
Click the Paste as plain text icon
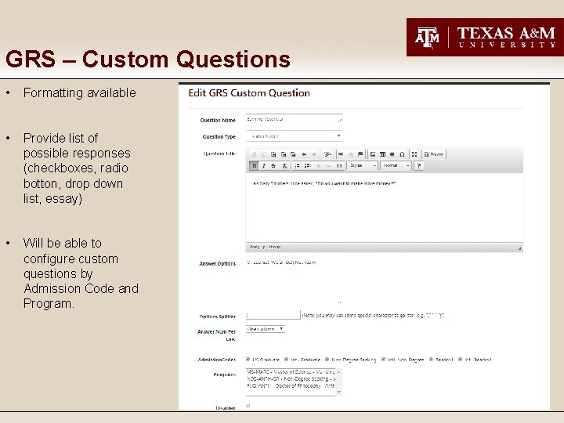coord(284,154)
